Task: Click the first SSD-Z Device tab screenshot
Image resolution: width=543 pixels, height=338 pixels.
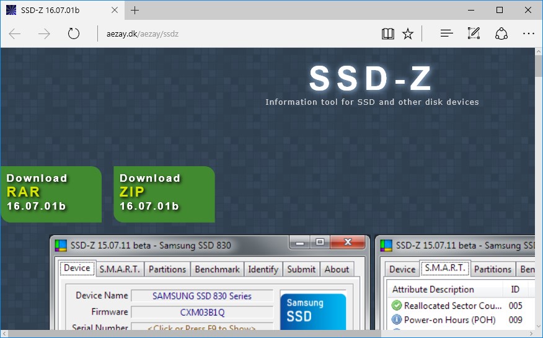Action: (210, 285)
